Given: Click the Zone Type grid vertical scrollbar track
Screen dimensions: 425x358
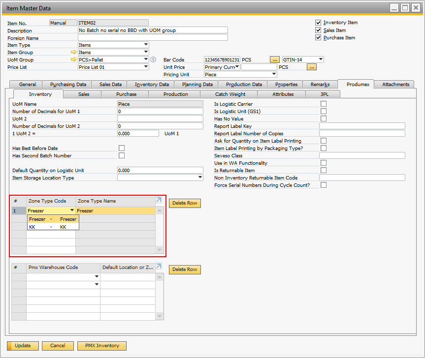Looking at the screenshot, I should [x=159, y=231].
